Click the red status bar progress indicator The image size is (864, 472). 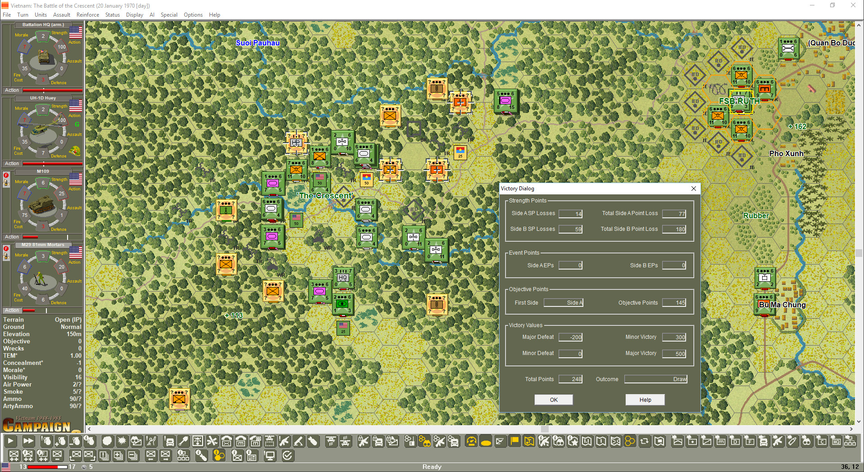point(47,467)
